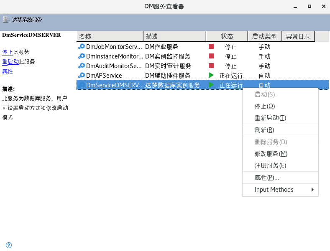
Task: Click the gear icon of DmInstanceMonitor row
Action: tap(82, 56)
